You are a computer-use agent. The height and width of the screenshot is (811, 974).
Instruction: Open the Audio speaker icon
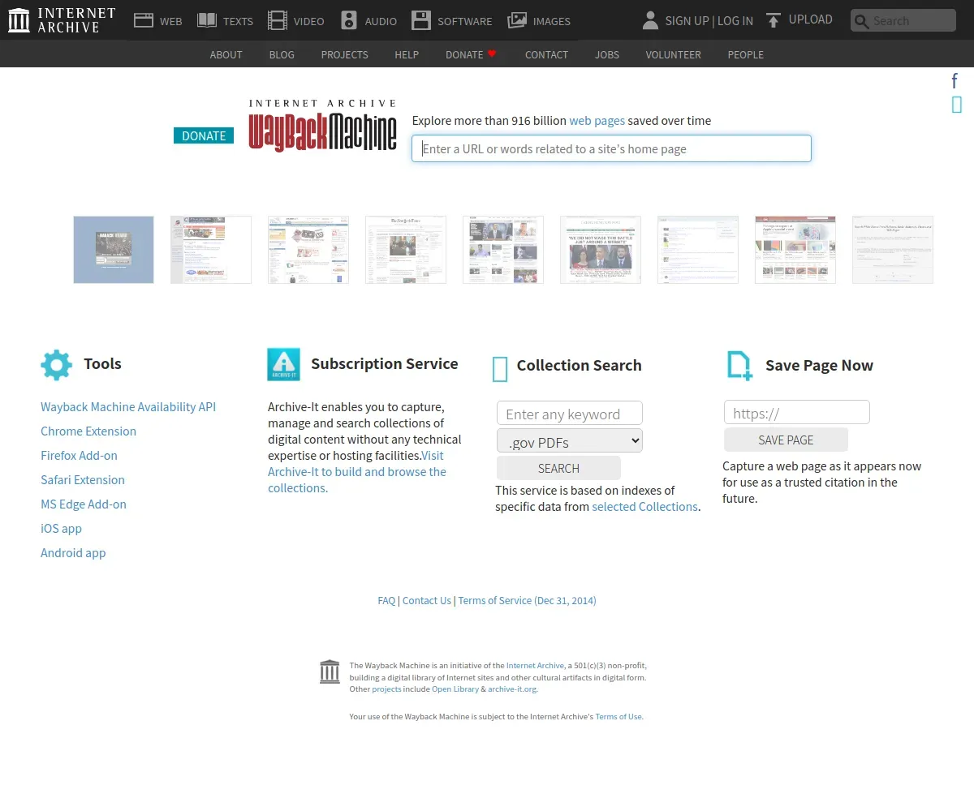tap(349, 20)
